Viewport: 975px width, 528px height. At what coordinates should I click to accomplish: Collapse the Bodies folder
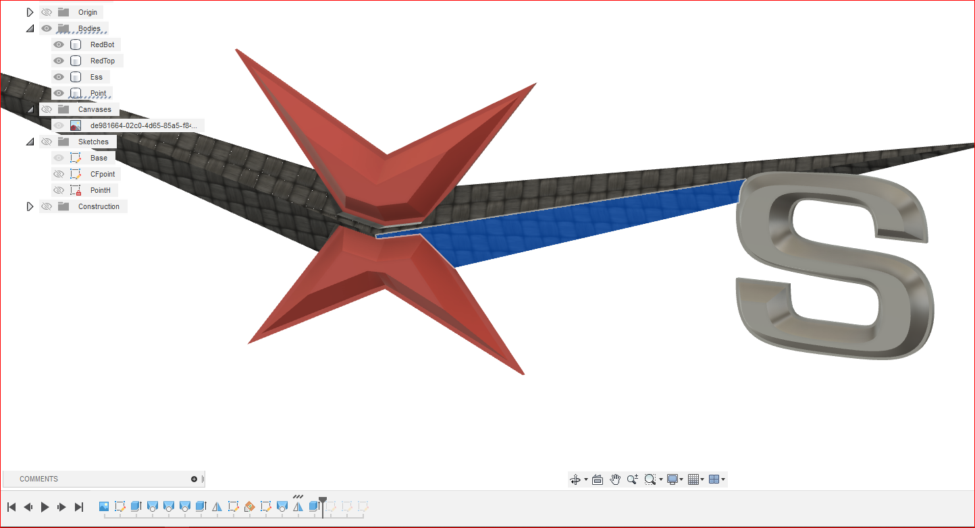pyautogui.click(x=30, y=28)
